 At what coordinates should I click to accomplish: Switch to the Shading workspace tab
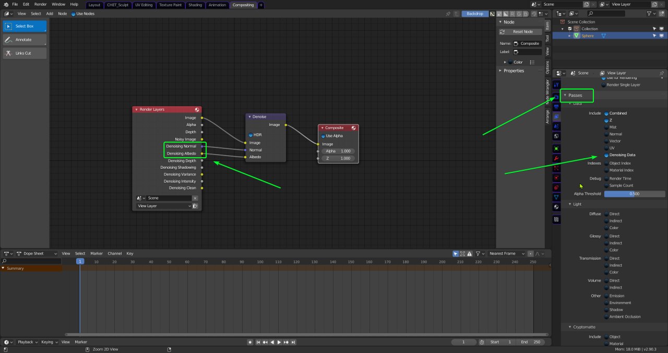(195, 5)
